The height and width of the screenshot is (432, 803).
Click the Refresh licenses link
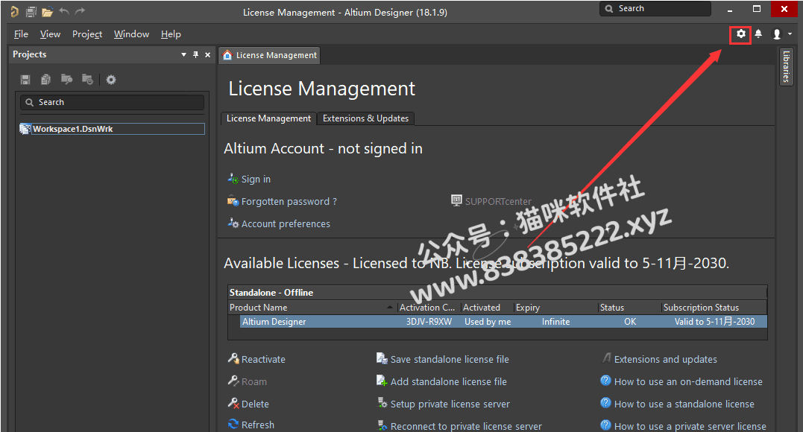coord(257,425)
